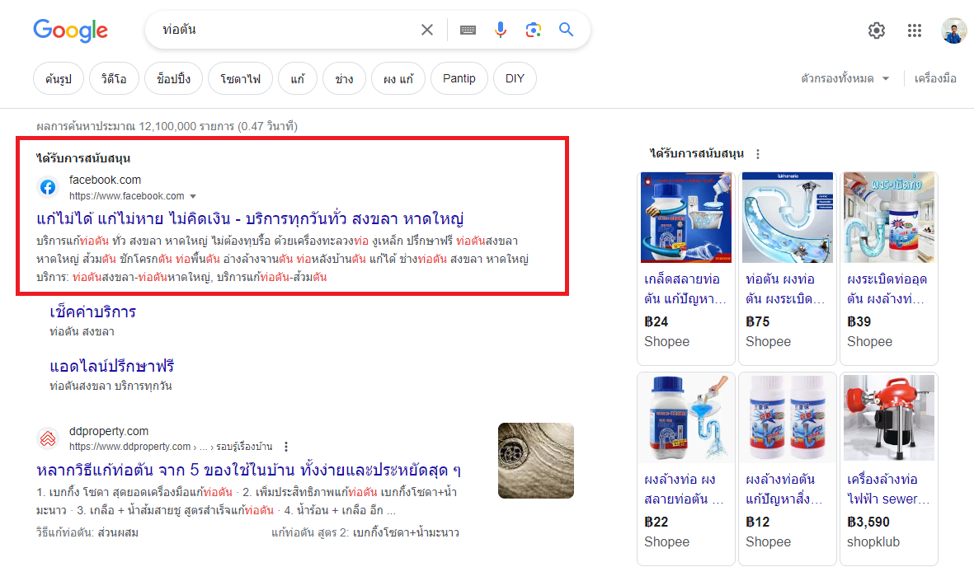Expand the all filters dropdown
Image resolution: width=974 pixels, height=567 pixels.
[845, 79]
